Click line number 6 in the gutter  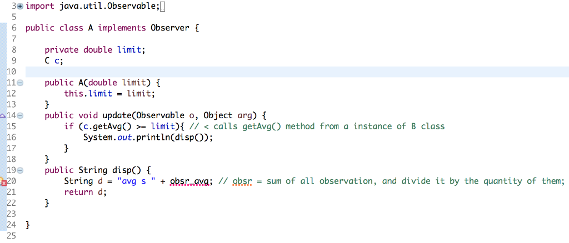pyautogui.click(x=14, y=28)
